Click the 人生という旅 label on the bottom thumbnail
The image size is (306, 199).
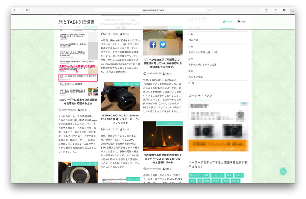134,179
